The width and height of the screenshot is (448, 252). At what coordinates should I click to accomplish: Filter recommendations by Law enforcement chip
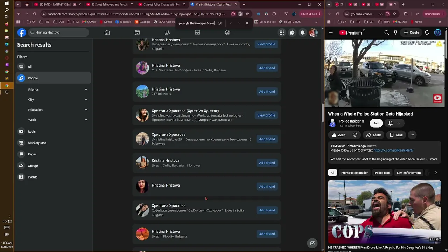pos(409,173)
